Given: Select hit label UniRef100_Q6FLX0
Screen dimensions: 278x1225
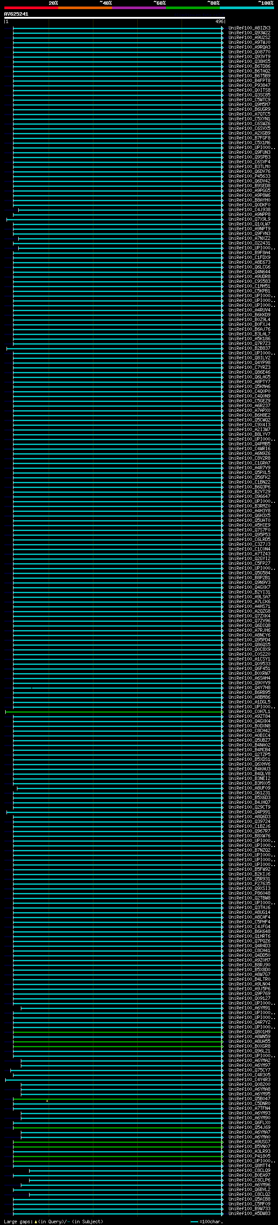Looking at the screenshot, I should [x=249, y=1123].
